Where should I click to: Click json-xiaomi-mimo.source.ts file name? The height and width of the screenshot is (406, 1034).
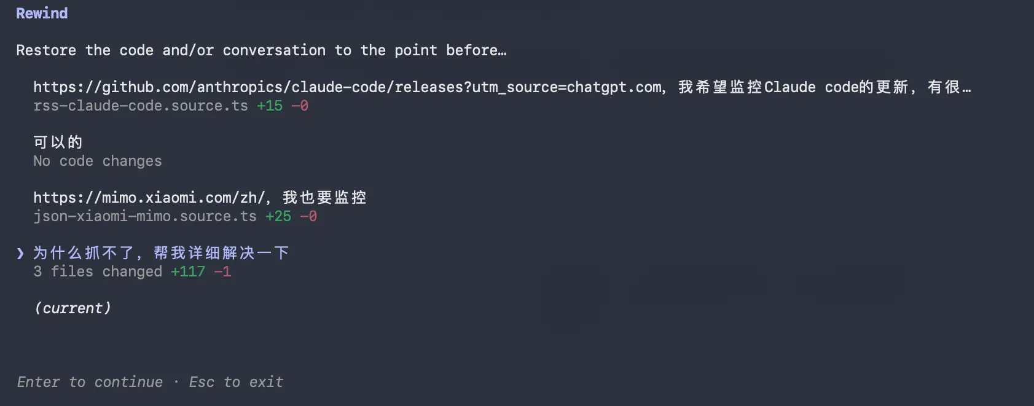(145, 216)
